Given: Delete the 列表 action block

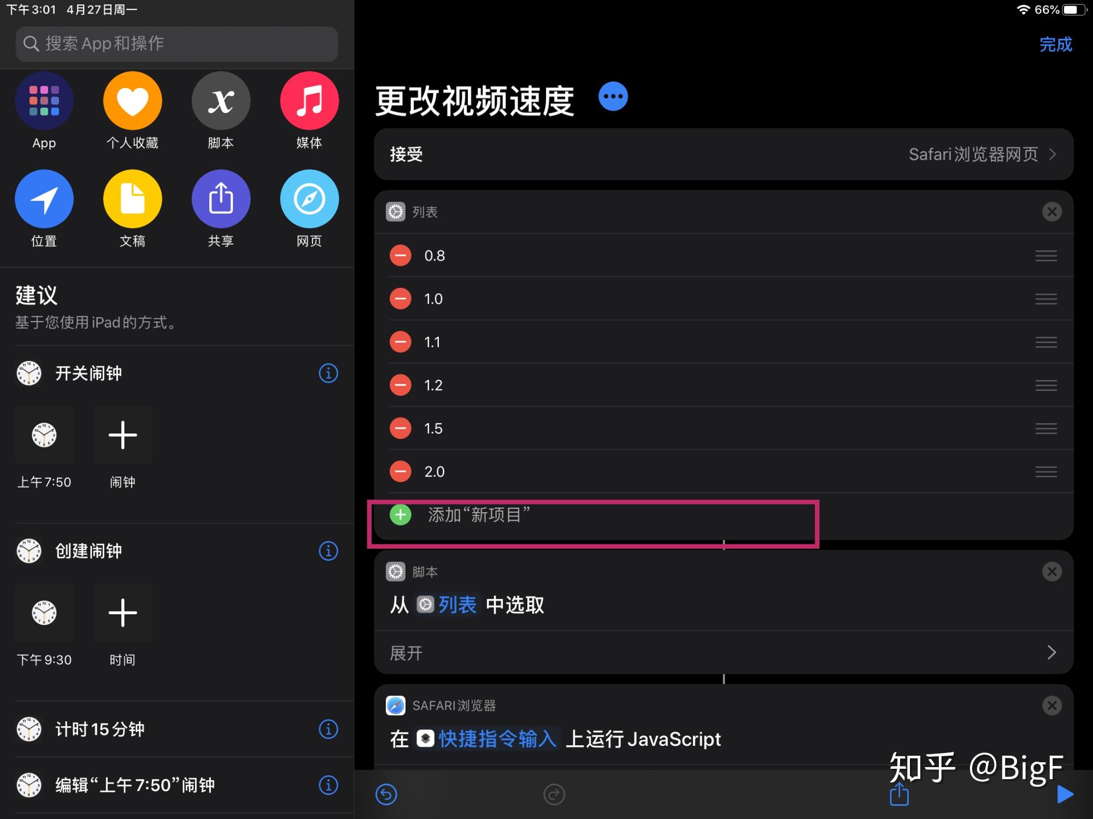Looking at the screenshot, I should [x=1051, y=212].
